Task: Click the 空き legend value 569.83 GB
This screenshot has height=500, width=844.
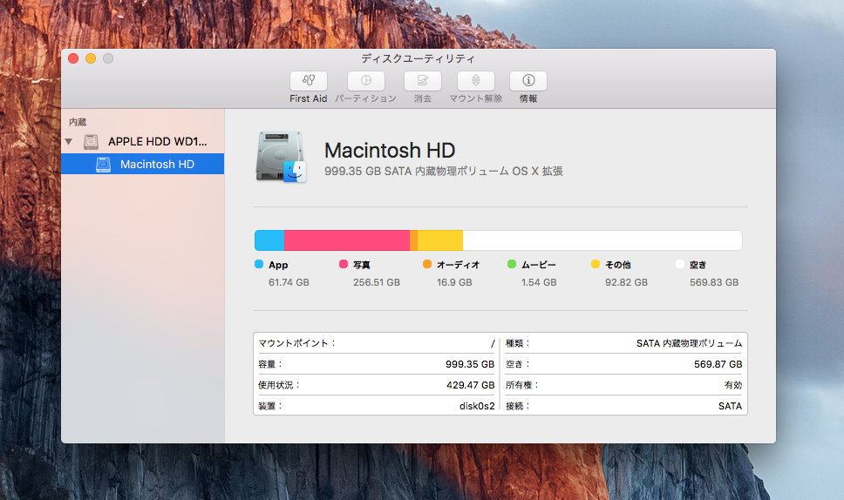Action: pos(714,282)
